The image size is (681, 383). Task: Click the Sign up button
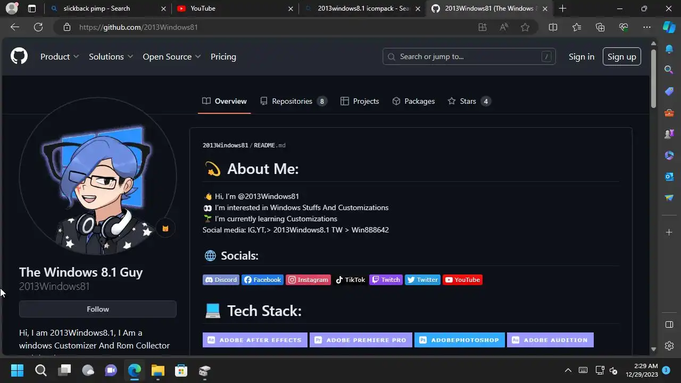point(622,56)
